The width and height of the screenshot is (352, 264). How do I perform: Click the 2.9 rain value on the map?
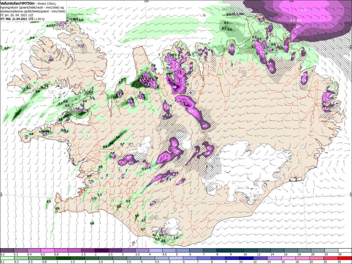(135, 85)
